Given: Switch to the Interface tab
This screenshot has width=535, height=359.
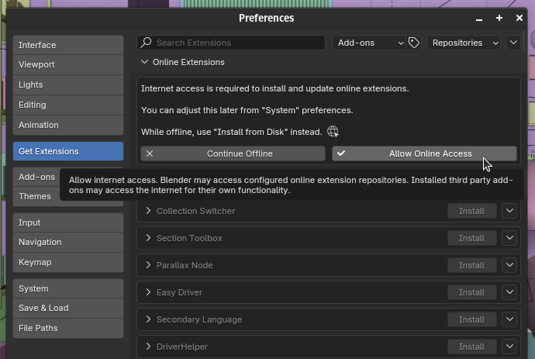Looking at the screenshot, I should 68,45.
